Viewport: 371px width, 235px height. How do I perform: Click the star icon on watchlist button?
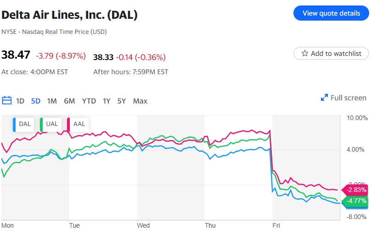tap(304, 54)
